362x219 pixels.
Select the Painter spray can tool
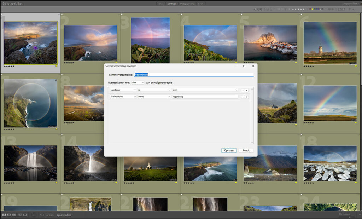[34, 215]
